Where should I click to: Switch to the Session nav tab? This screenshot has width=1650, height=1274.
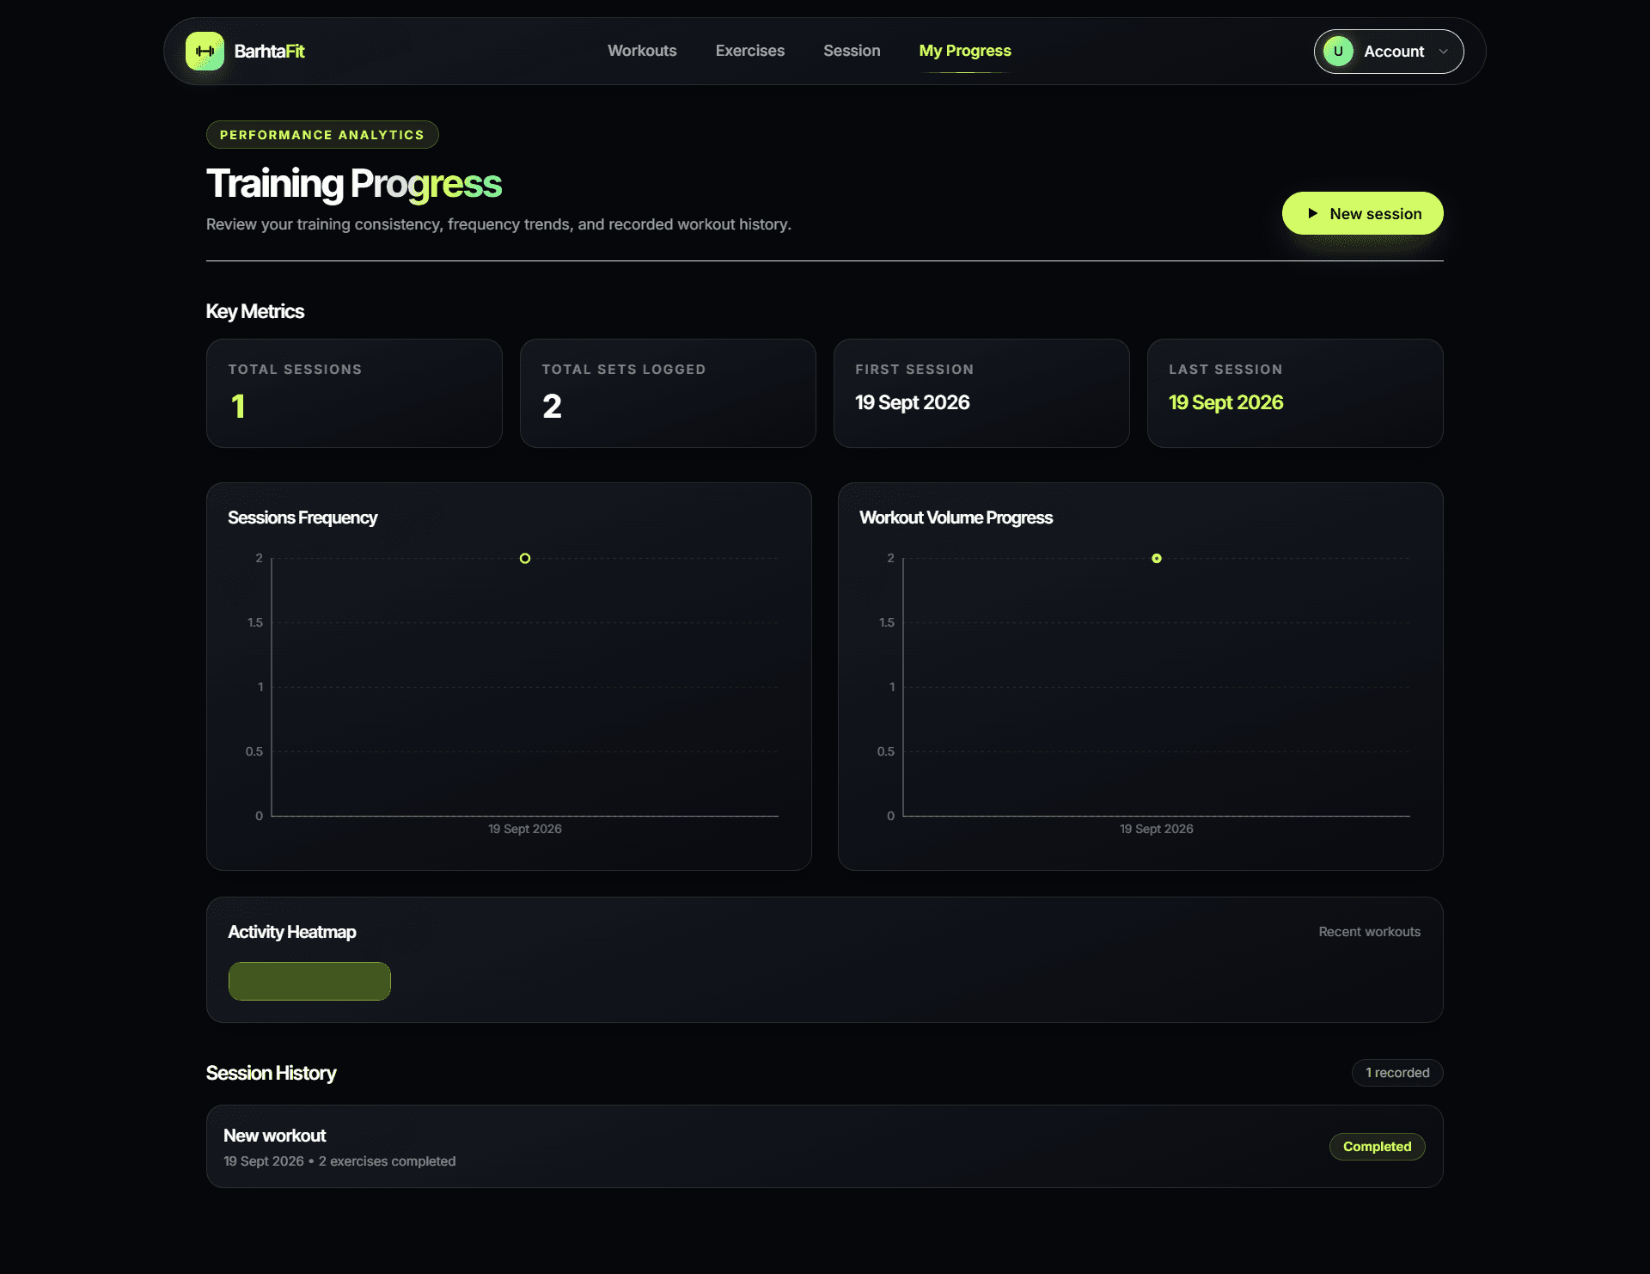tap(852, 51)
